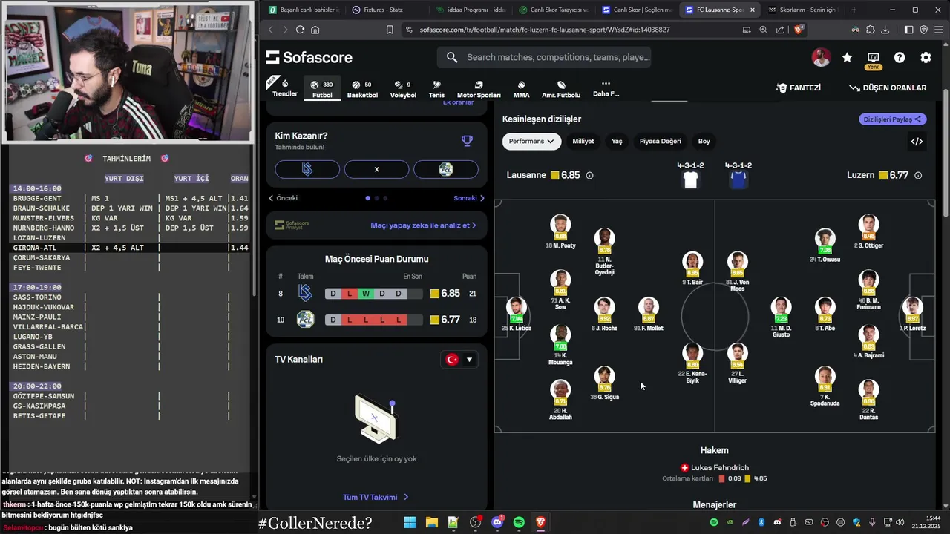950x534 pixels.
Task: Open the FANTEZİ page
Action: coord(799,88)
